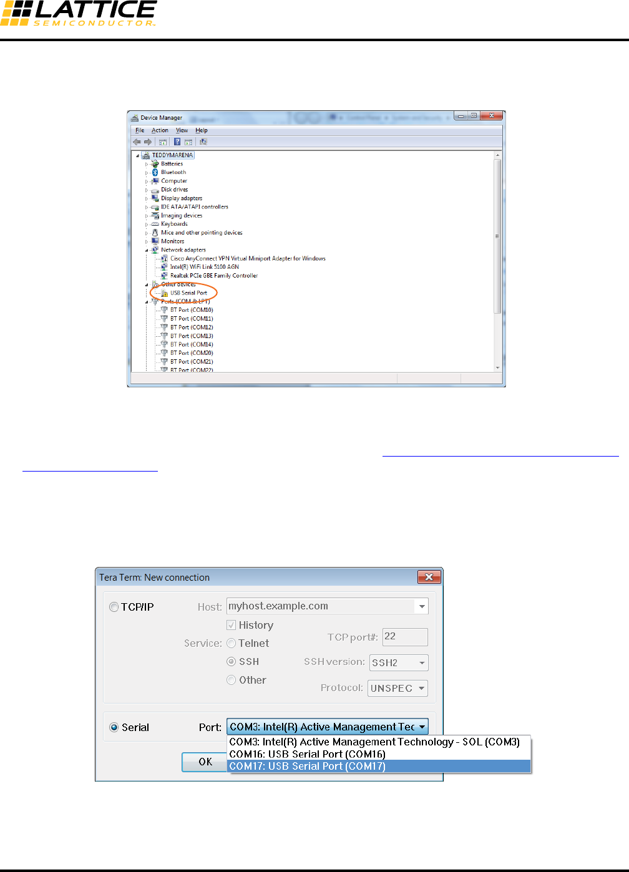Click the Device Manager title bar icon

click(134, 117)
